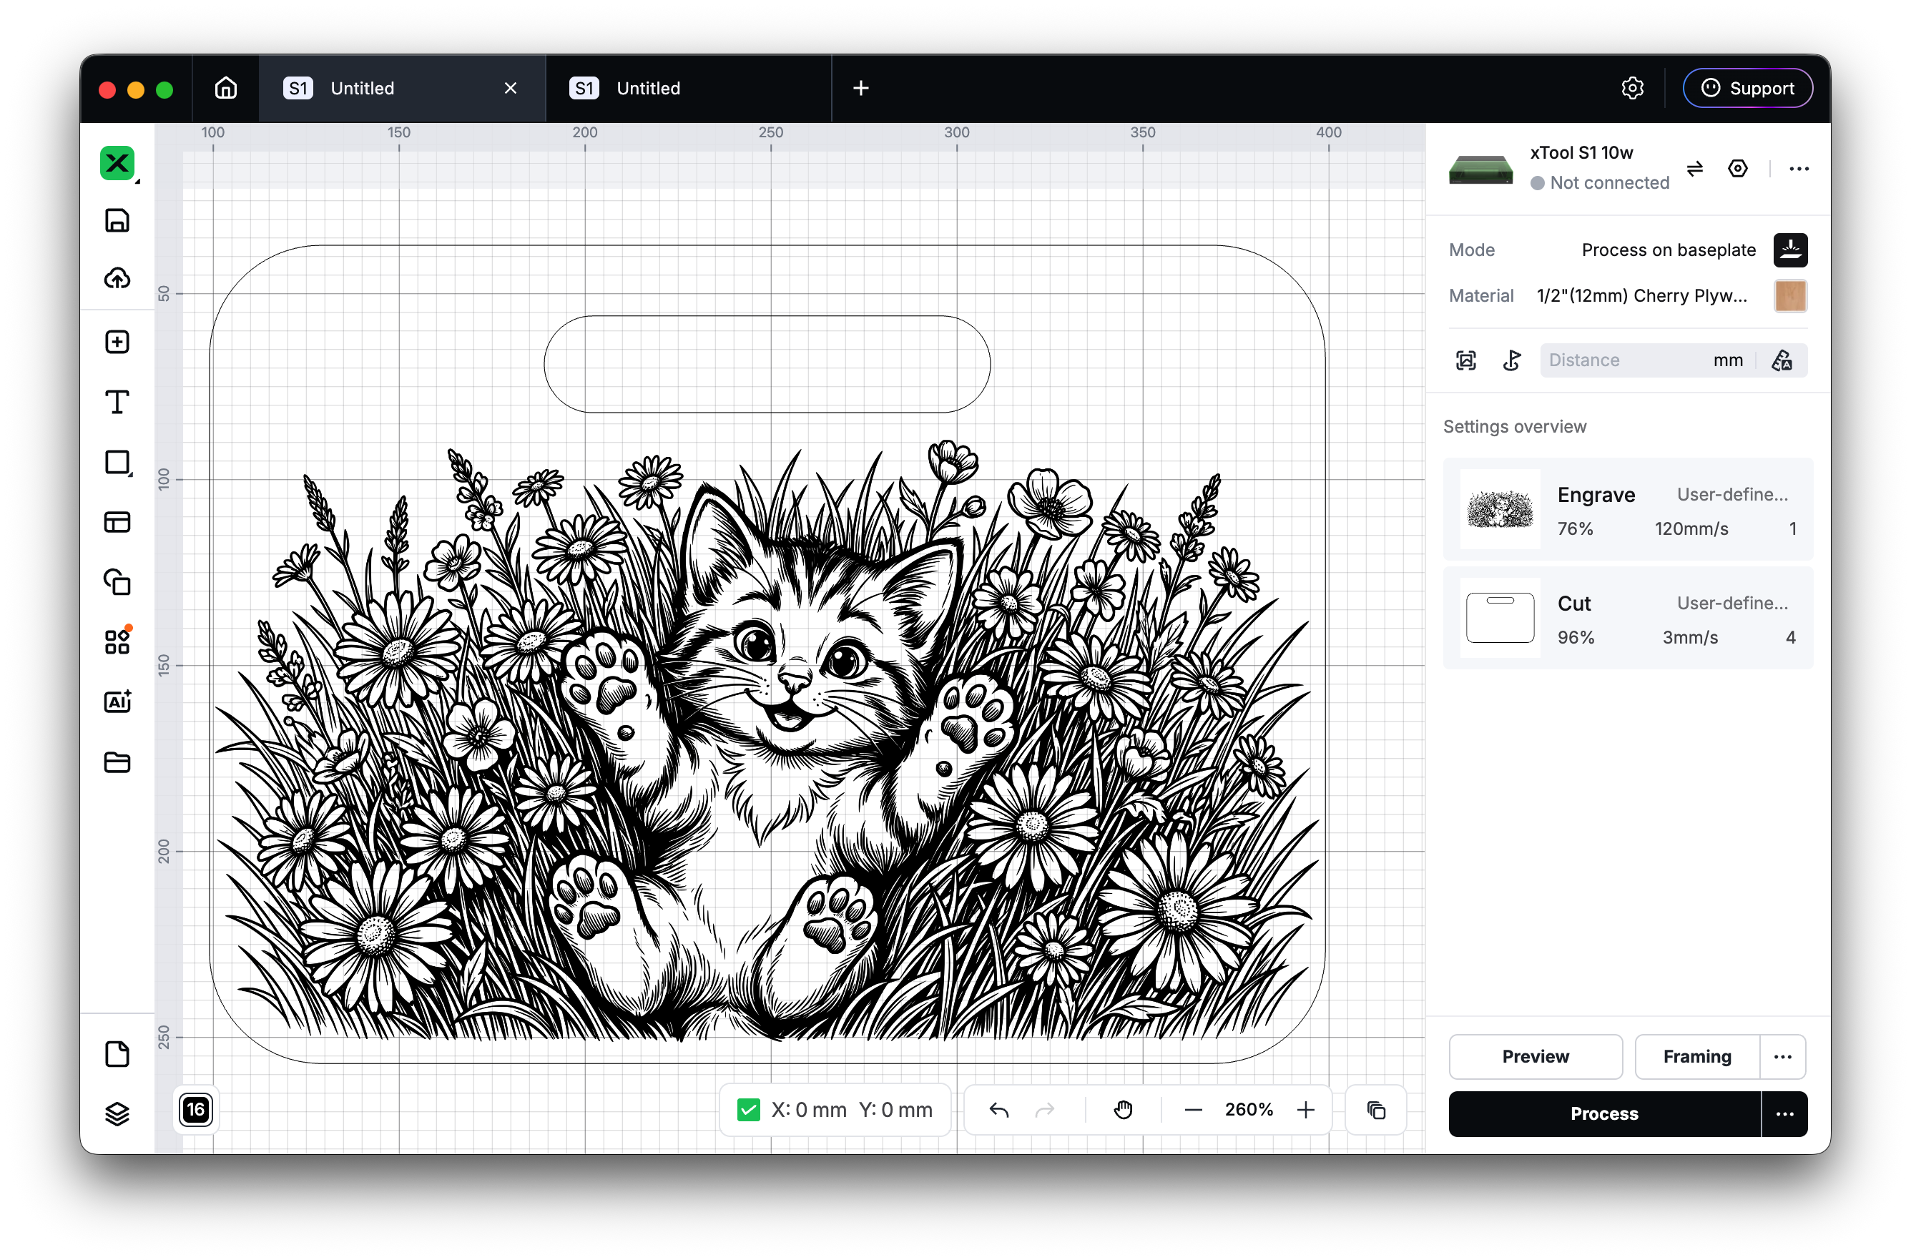
Task: Open the combine shapes tool
Action: point(117,582)
